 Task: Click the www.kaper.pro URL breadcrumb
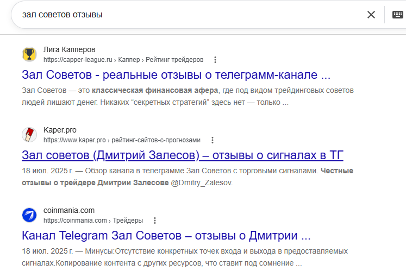click(x=122, y=140)
